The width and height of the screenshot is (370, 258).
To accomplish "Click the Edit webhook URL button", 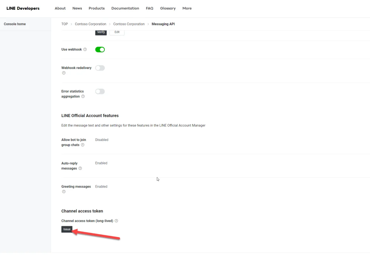I will tap(117, 32).
